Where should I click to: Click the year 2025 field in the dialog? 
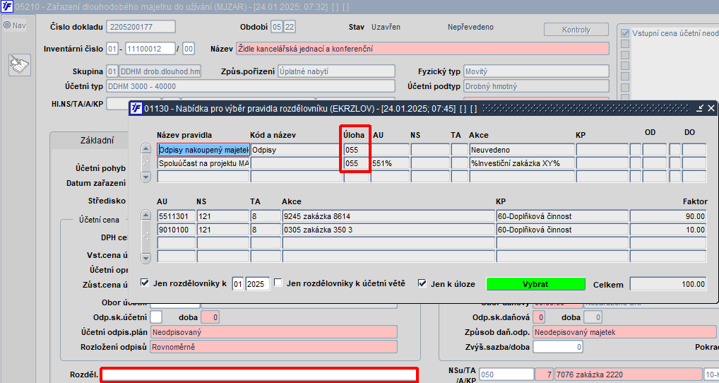pos(257,284)
